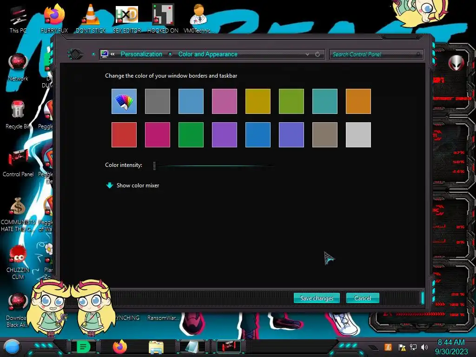Select the pink color swatch

click(x=225, y=101)
